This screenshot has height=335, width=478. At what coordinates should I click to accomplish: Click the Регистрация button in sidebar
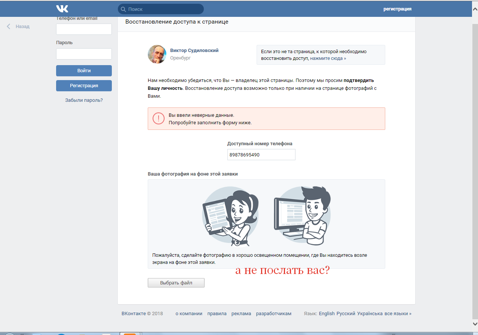point(84,86)
